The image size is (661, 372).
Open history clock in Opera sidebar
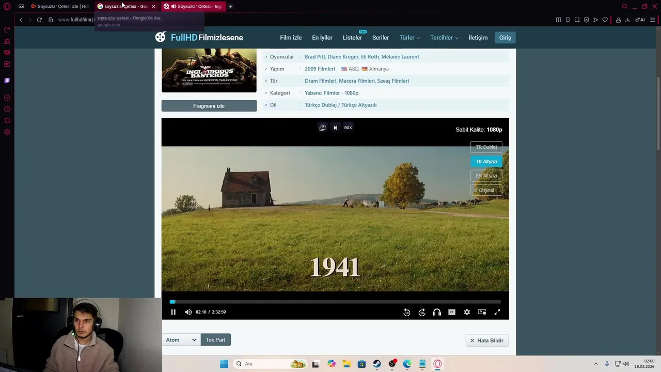point(7,109)
